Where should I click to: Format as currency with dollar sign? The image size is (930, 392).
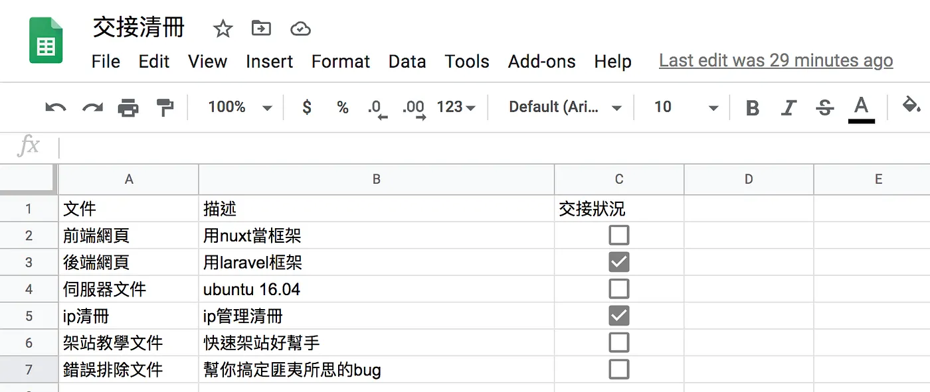[306, 107]
